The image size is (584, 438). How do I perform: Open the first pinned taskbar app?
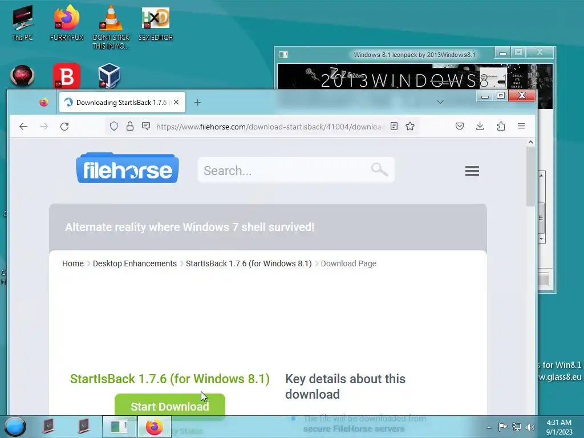tap(48, 427)
